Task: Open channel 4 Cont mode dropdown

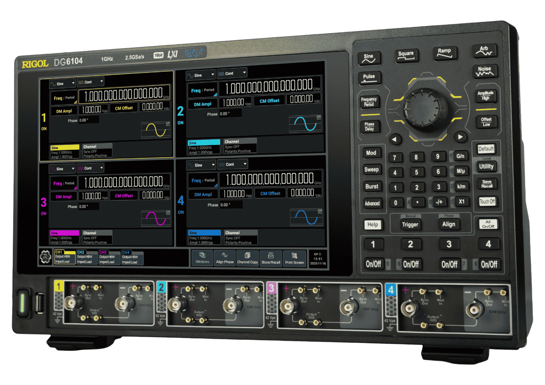Action: coord(233,165)
